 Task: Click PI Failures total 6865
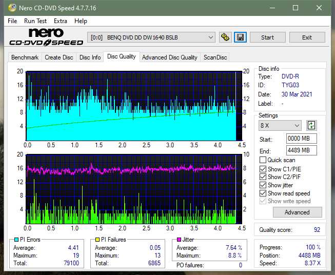154,263
